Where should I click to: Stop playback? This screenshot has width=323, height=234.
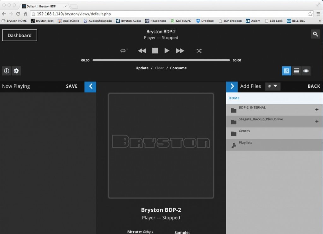[x=155, y=51]
